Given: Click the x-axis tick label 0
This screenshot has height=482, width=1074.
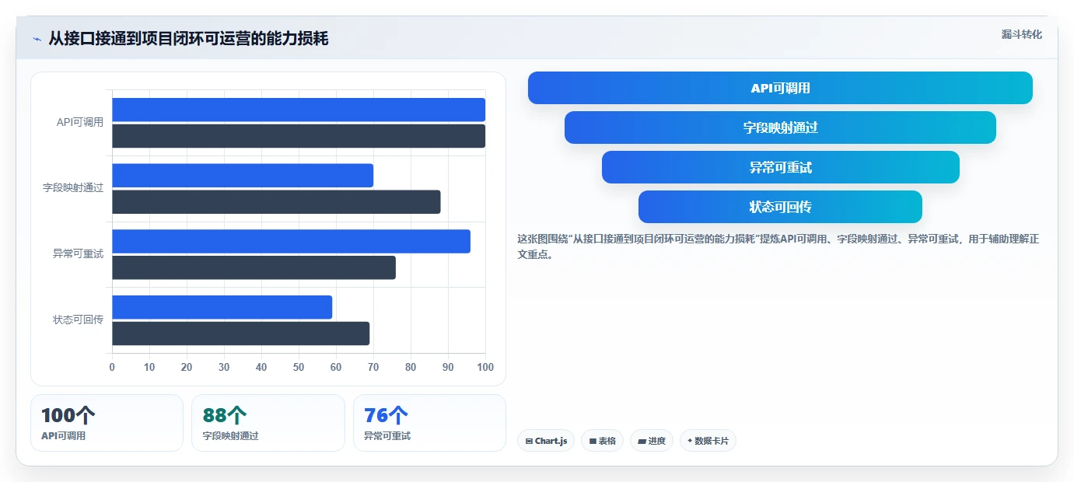Looking at the screenshot, I should 112,367.
